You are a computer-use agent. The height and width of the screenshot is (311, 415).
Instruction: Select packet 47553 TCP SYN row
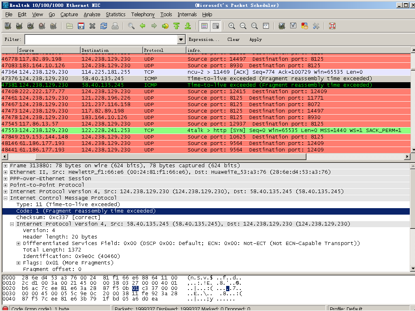coord(206,130)
